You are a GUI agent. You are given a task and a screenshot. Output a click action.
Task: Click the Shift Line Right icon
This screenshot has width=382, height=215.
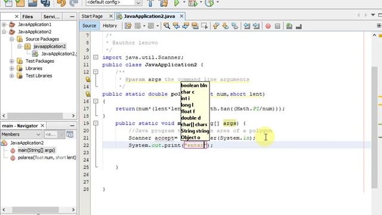(256, 26)
